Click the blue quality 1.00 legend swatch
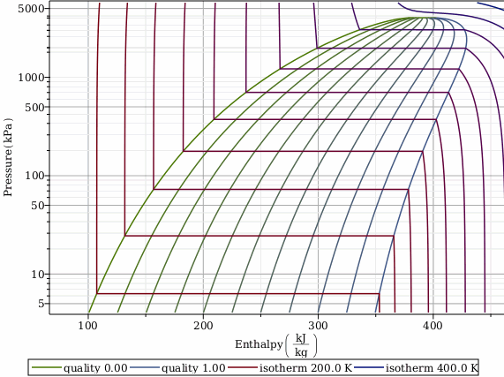The image size is (504, 377). coord(145,367)
